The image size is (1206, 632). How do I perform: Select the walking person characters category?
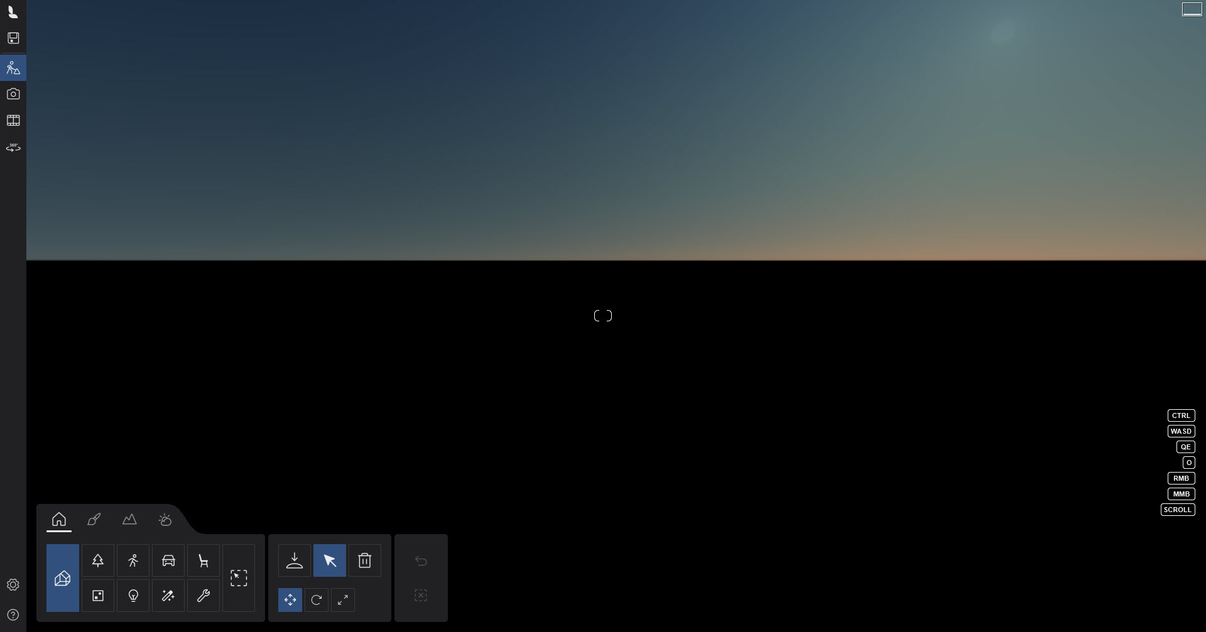click(133, 560)
